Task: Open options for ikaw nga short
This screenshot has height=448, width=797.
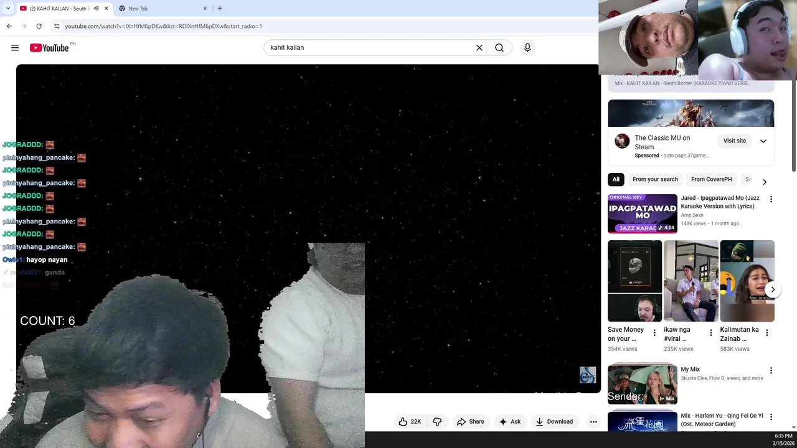Action: 710,333
